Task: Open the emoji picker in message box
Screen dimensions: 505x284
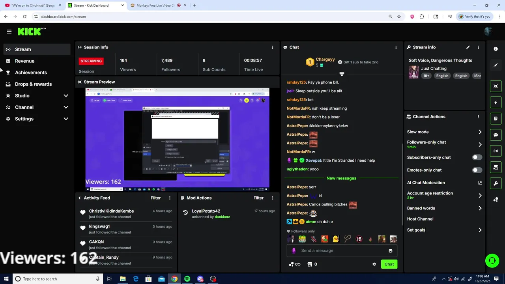Action: tap(391, 251)
